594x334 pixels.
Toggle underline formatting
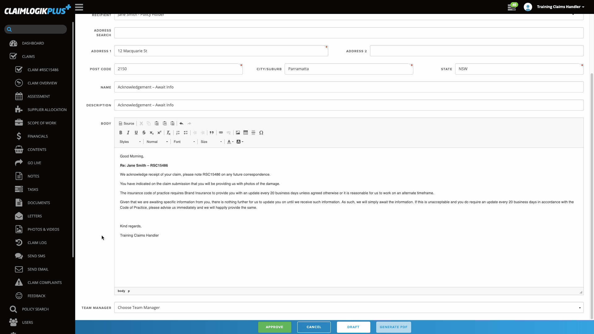point(136,133)
